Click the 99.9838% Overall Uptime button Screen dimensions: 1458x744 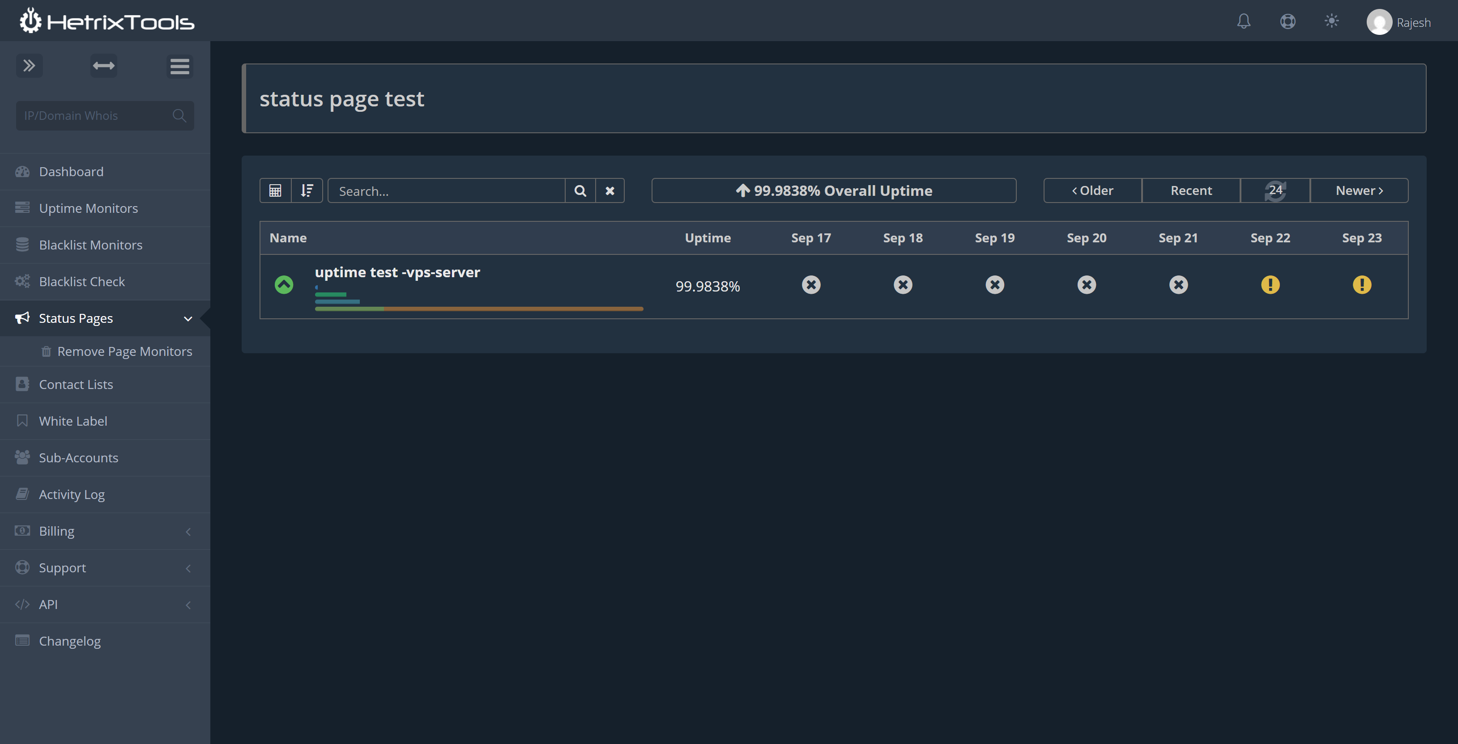(x=834, y=190)
